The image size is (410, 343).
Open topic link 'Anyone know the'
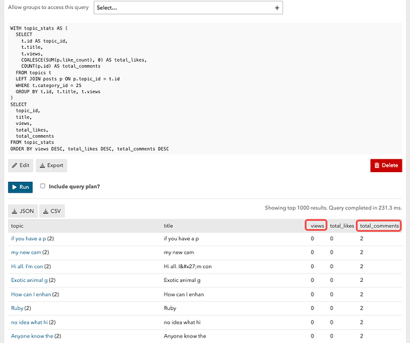point(32,336)
